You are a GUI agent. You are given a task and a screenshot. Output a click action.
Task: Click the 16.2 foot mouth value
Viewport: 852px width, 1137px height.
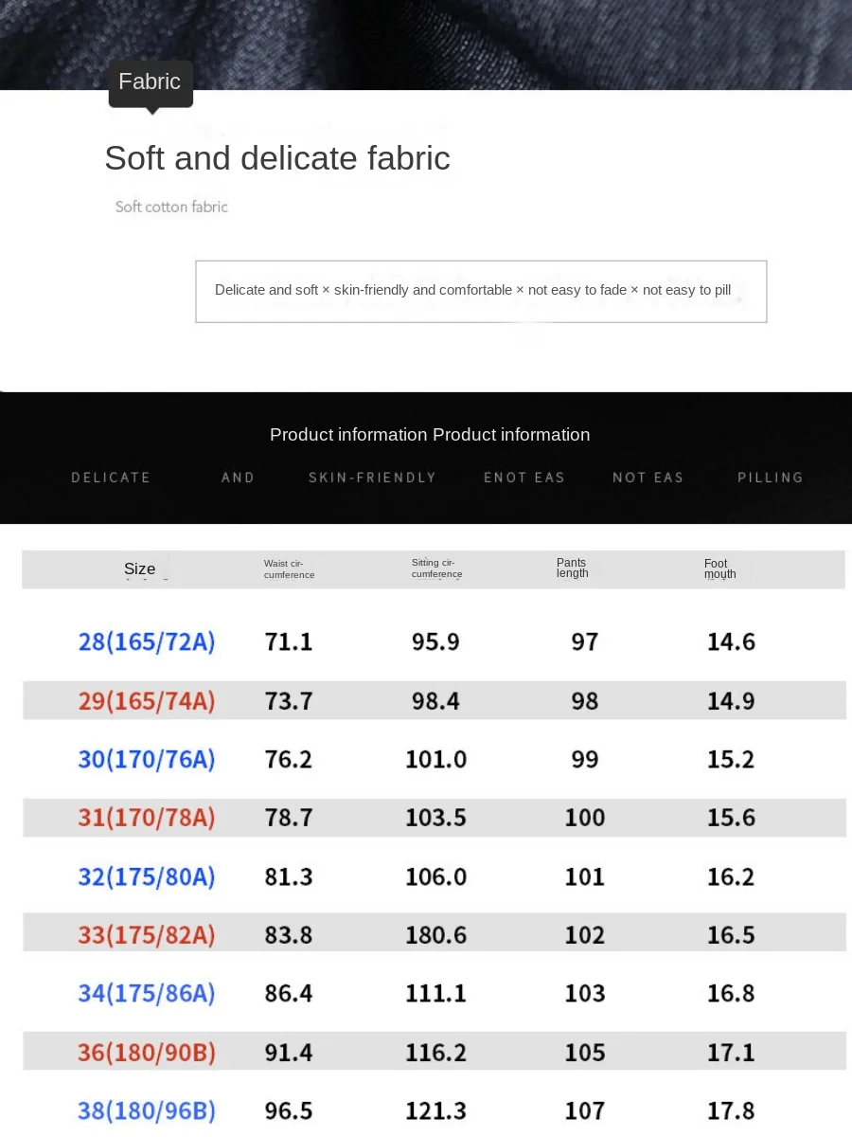click(x=731, y=876)
